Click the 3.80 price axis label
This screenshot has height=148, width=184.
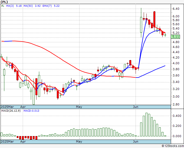pyautogui.click(x=176, y=69)
